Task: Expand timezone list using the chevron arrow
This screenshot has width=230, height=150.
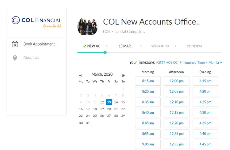Action: click(221, 63)
